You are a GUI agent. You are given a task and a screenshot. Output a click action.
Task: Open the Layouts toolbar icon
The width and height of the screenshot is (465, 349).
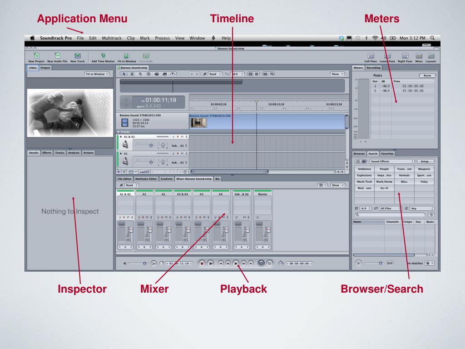coord(431,56)
